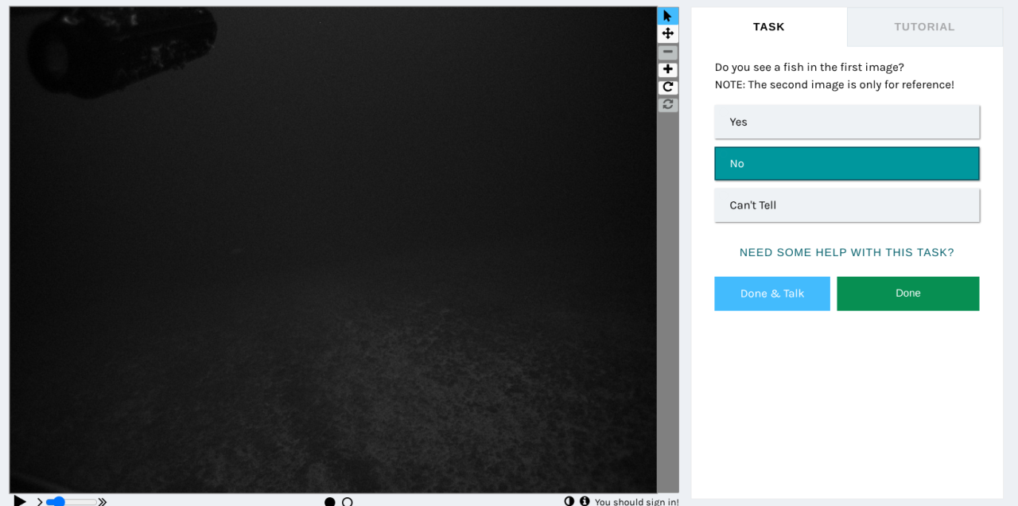Click the Done & Talk button
Viewport: 1018px width, 506px height.
tap(772, 294)
